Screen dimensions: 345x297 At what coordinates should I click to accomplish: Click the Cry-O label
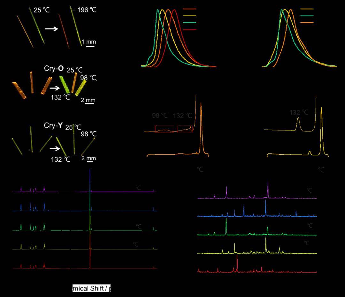54,68
